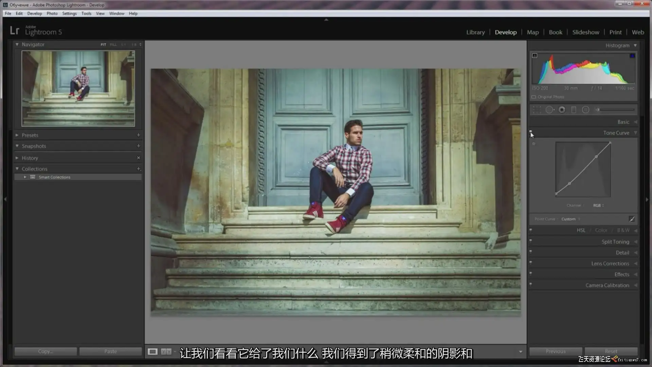Select the Crop Overlay tool
This screenshot has height=367, width=652.
coord(537,110)
